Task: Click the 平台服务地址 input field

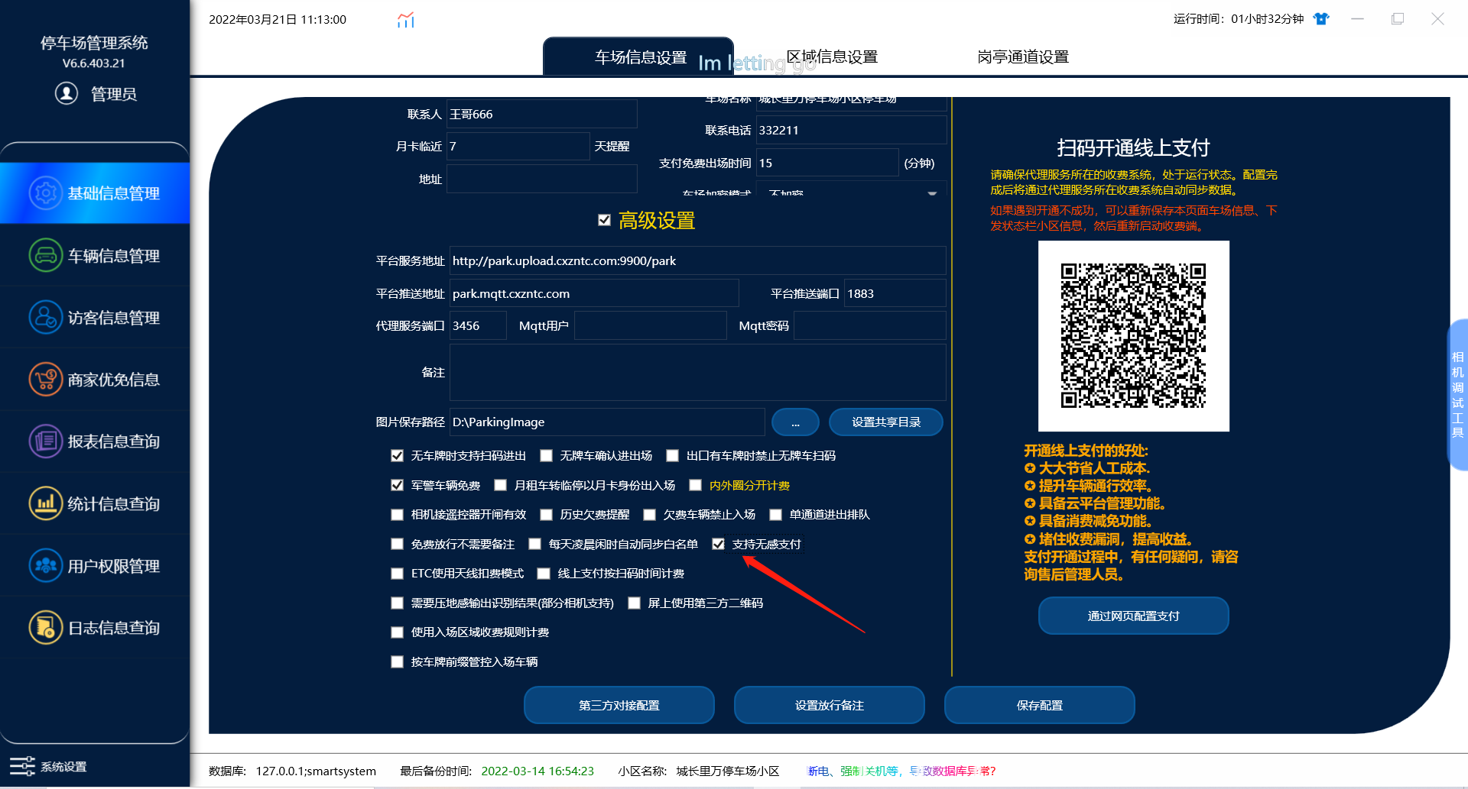Action: [x=697, y=260]
